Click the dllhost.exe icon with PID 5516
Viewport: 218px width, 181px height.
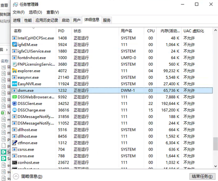(x=15, y=130)
